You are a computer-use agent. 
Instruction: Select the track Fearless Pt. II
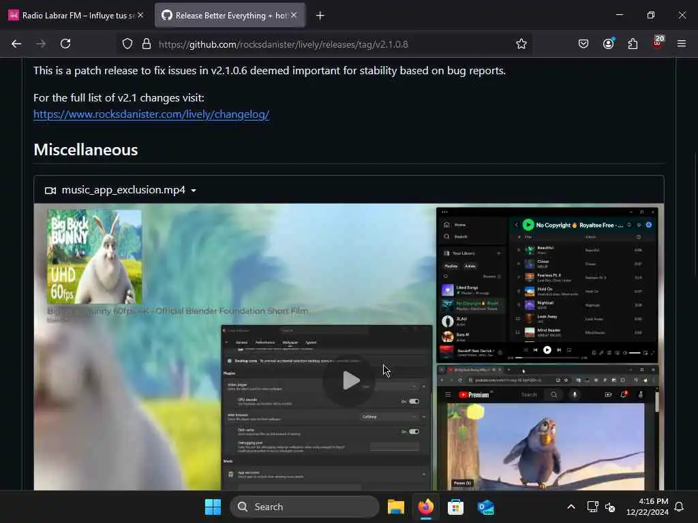coord(584,278)
